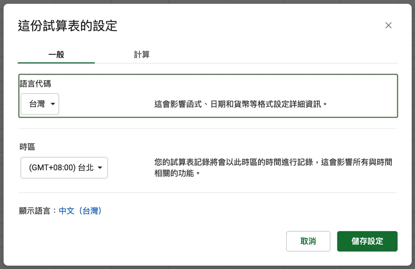Click the 儲存設定 button

coord(367,241)
